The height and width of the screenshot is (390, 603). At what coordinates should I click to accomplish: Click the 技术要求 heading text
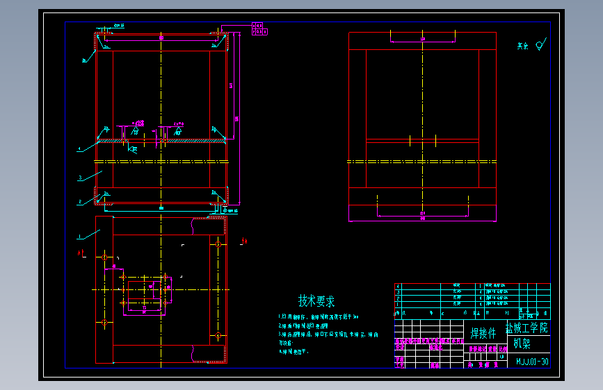(316, 301)
